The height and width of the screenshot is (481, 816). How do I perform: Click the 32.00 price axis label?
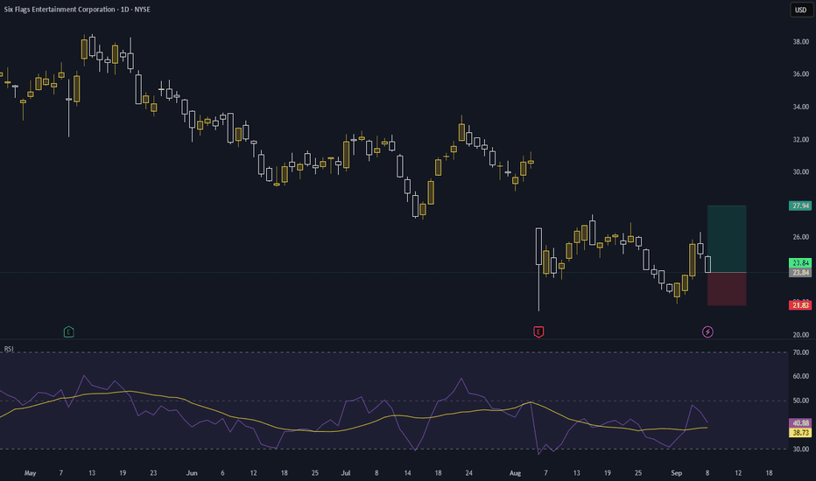(x=800, y=139)
